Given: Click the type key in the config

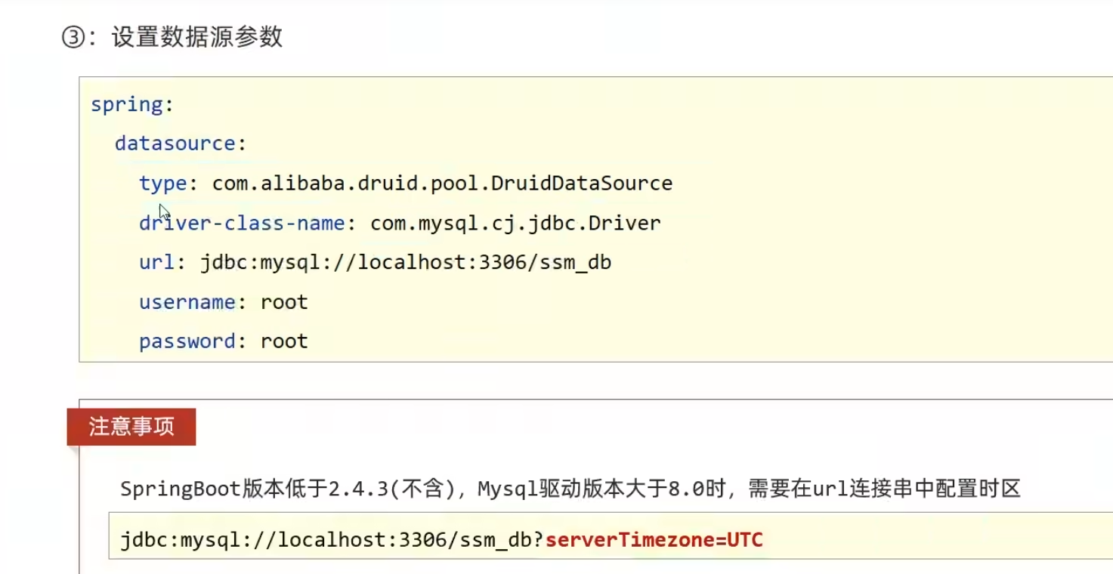Looking at the screenshot, I should (162, 184).
